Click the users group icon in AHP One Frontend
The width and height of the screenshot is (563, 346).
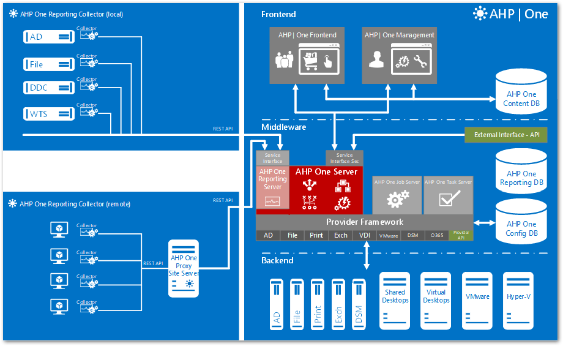284,59
